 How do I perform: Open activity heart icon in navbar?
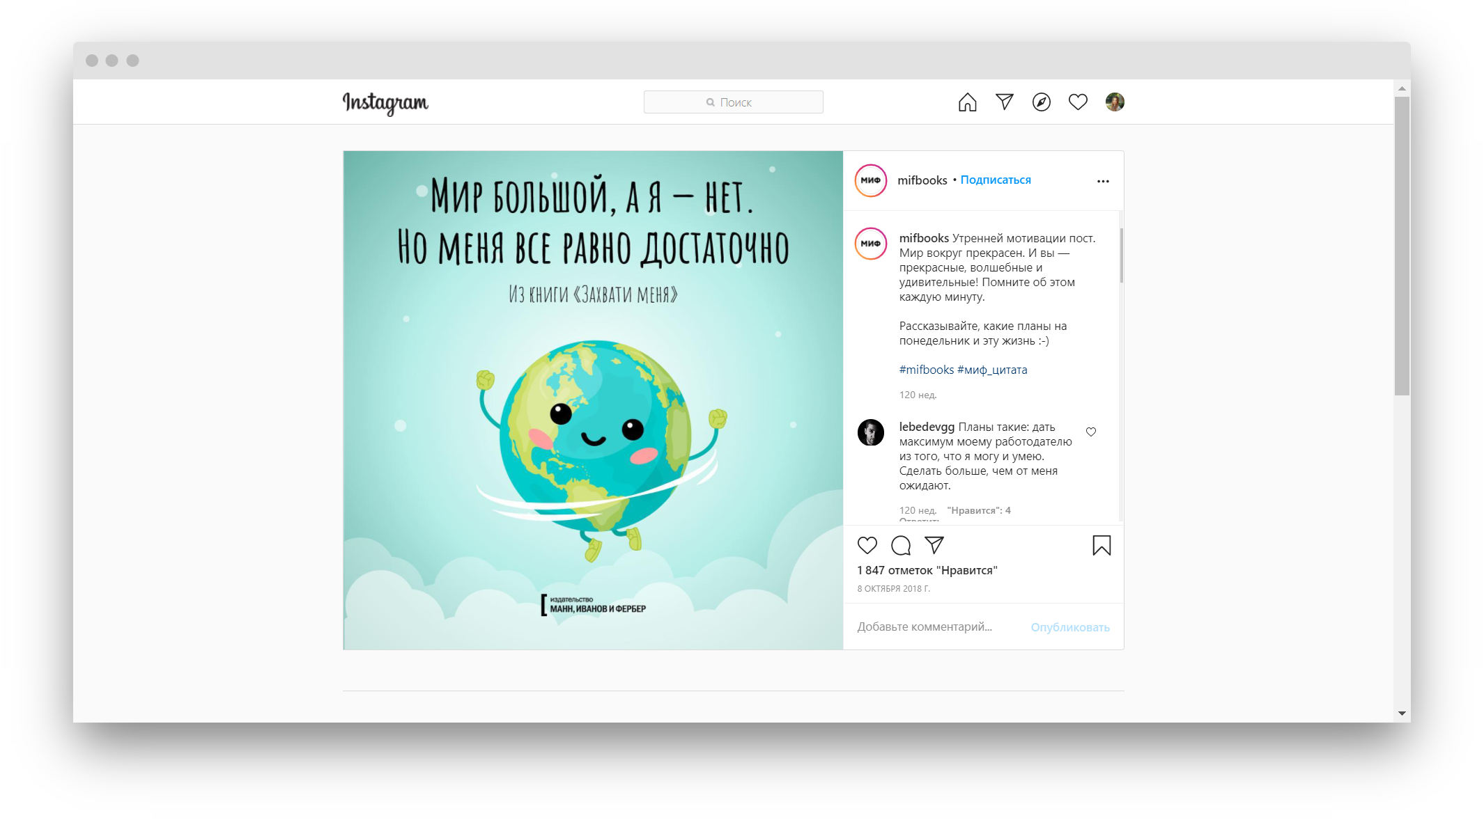coord(1078,102)
